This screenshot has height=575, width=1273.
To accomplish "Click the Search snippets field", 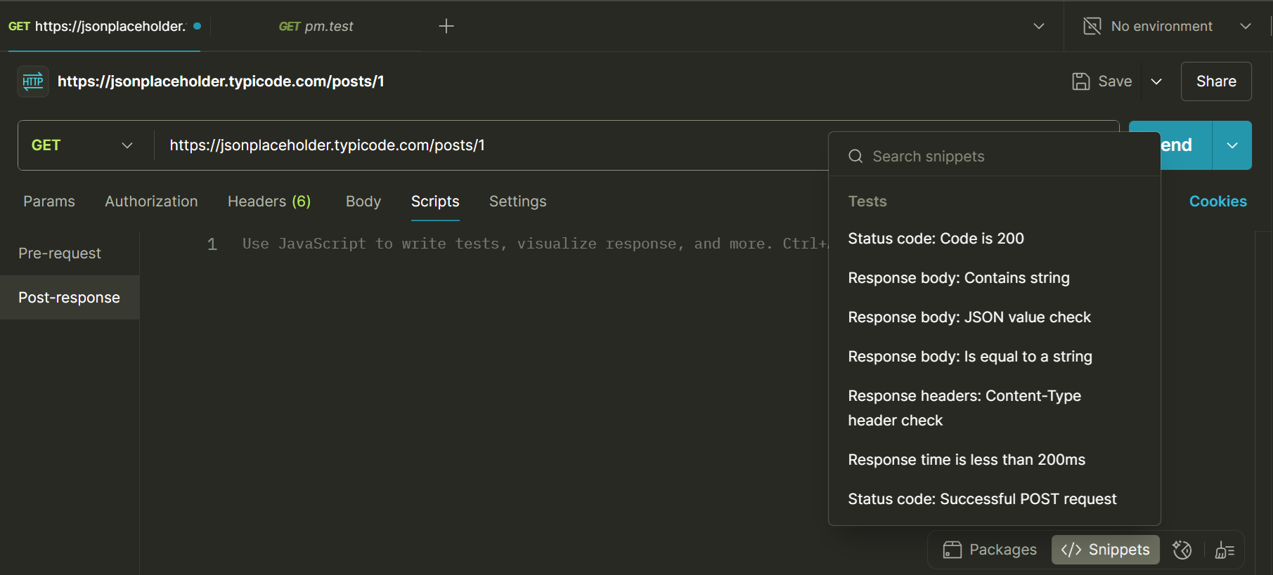I will tap(995, 156).
